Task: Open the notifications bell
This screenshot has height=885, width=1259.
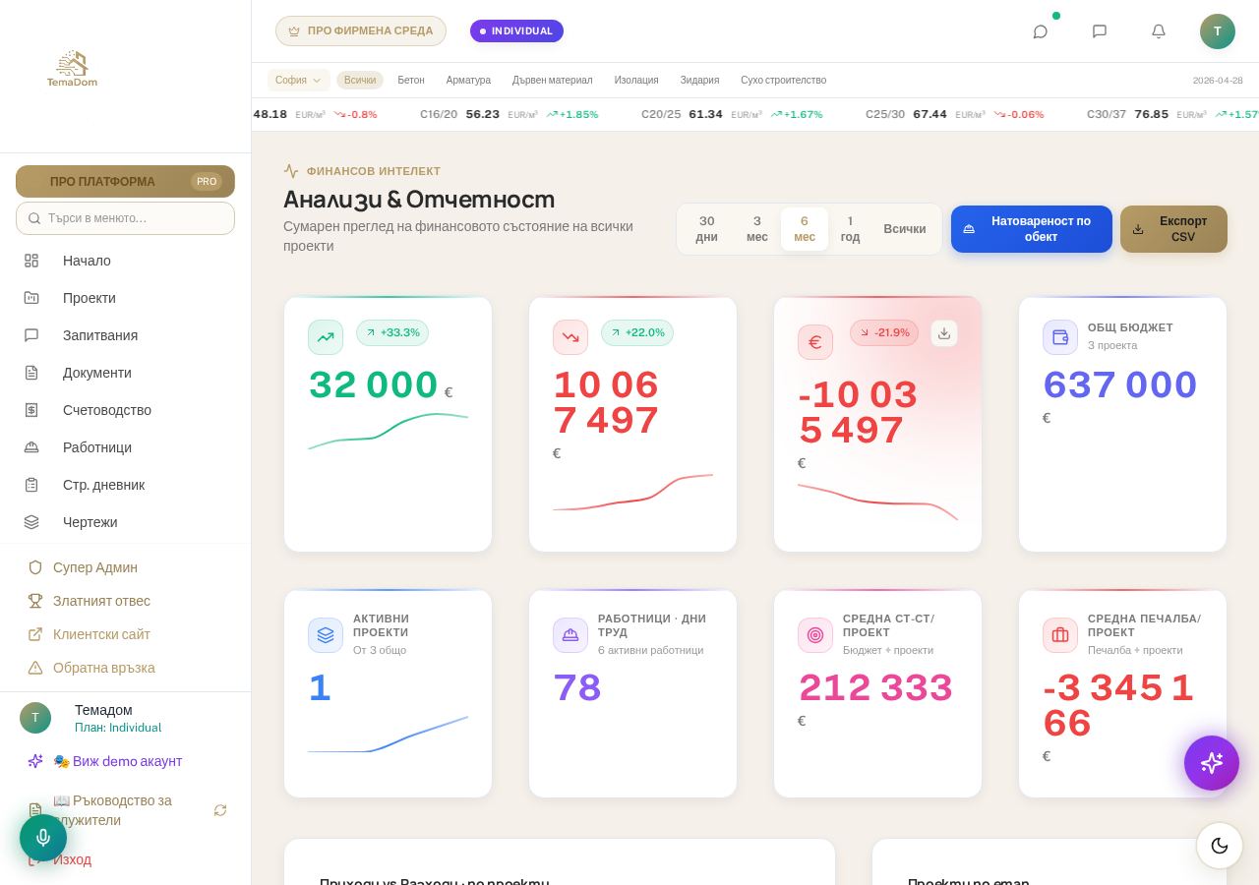Action: pyautogui.click(x=1159, y=31)
